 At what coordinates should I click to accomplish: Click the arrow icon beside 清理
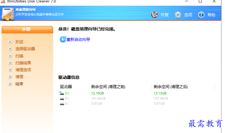pyautogui.click(x=10, y=77)
